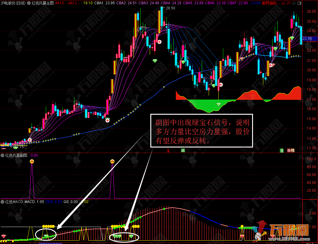The height and width of the screenshot is (244, 318).
Task: Click the lone yellow dot in MACD panel
Action: [242, 226]
